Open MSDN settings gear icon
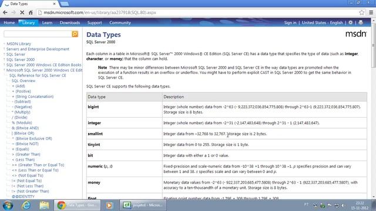Viewport: 376px width, 211px height. (x=351, y=22)
